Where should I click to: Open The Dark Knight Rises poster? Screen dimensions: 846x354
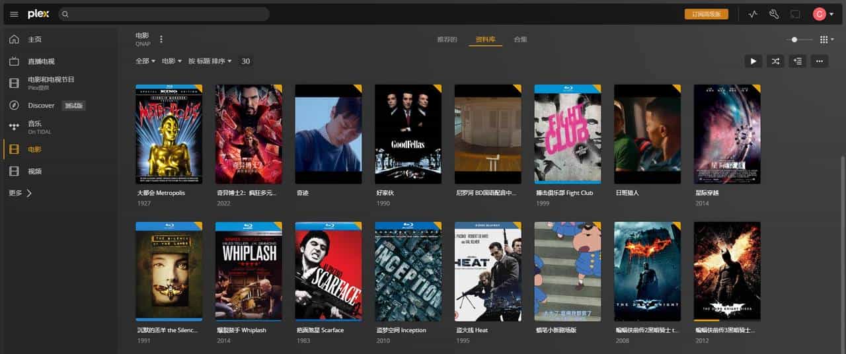pyautogui.click(x=727, y=271)
